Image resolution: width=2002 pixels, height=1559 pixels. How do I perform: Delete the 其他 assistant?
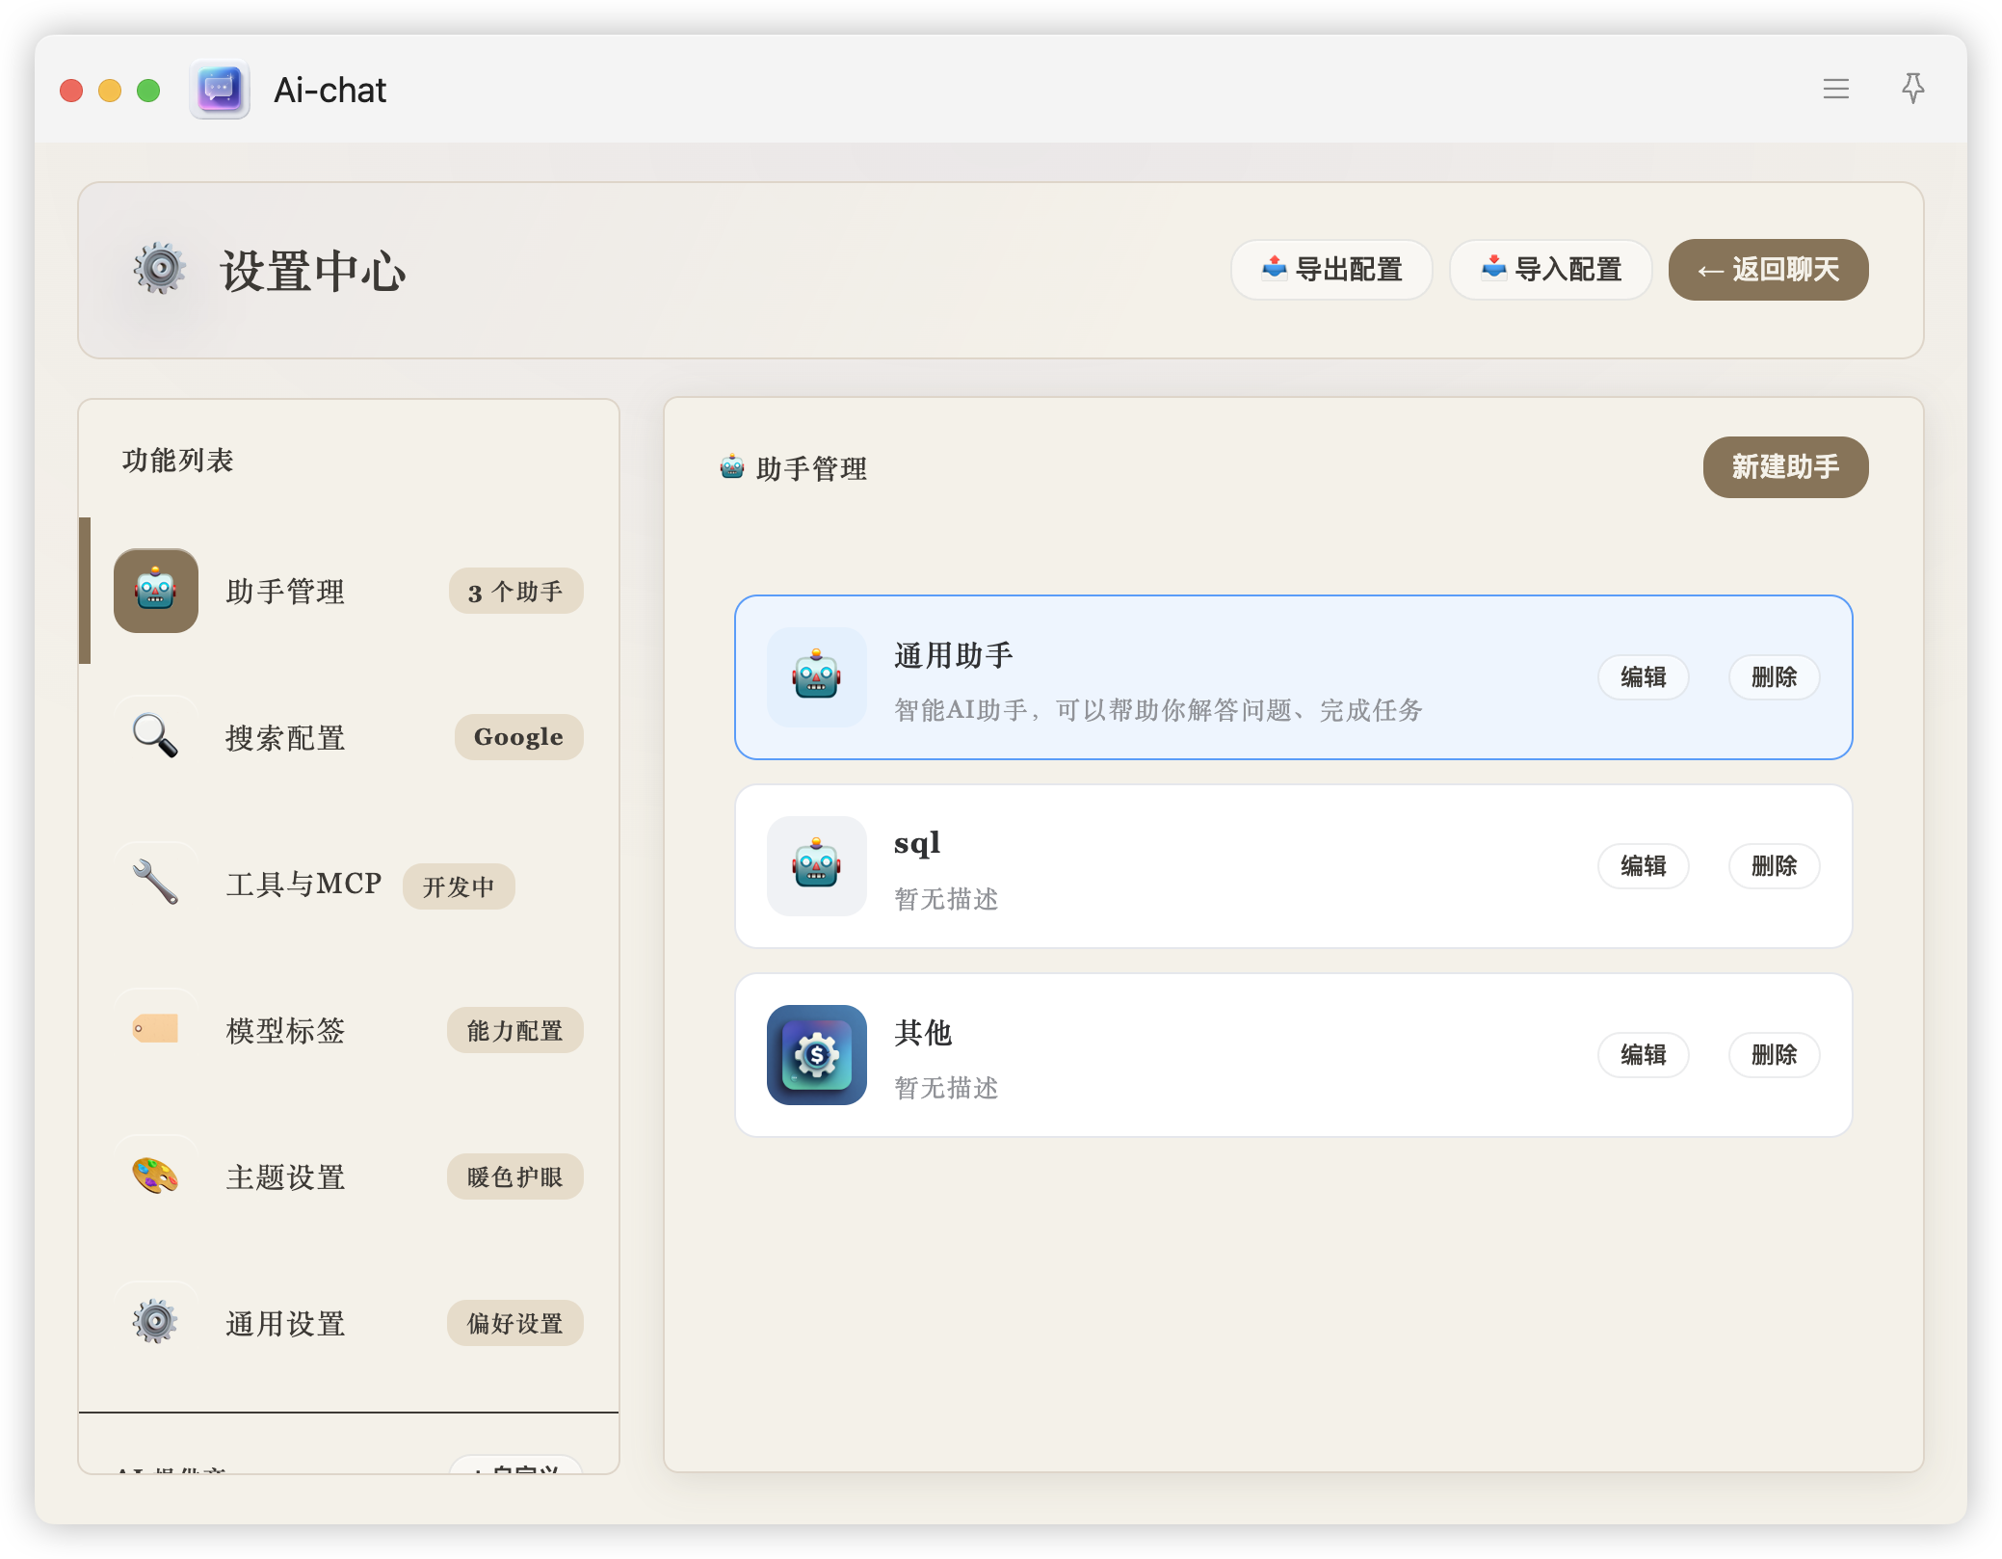(x=1774, y=1055)
